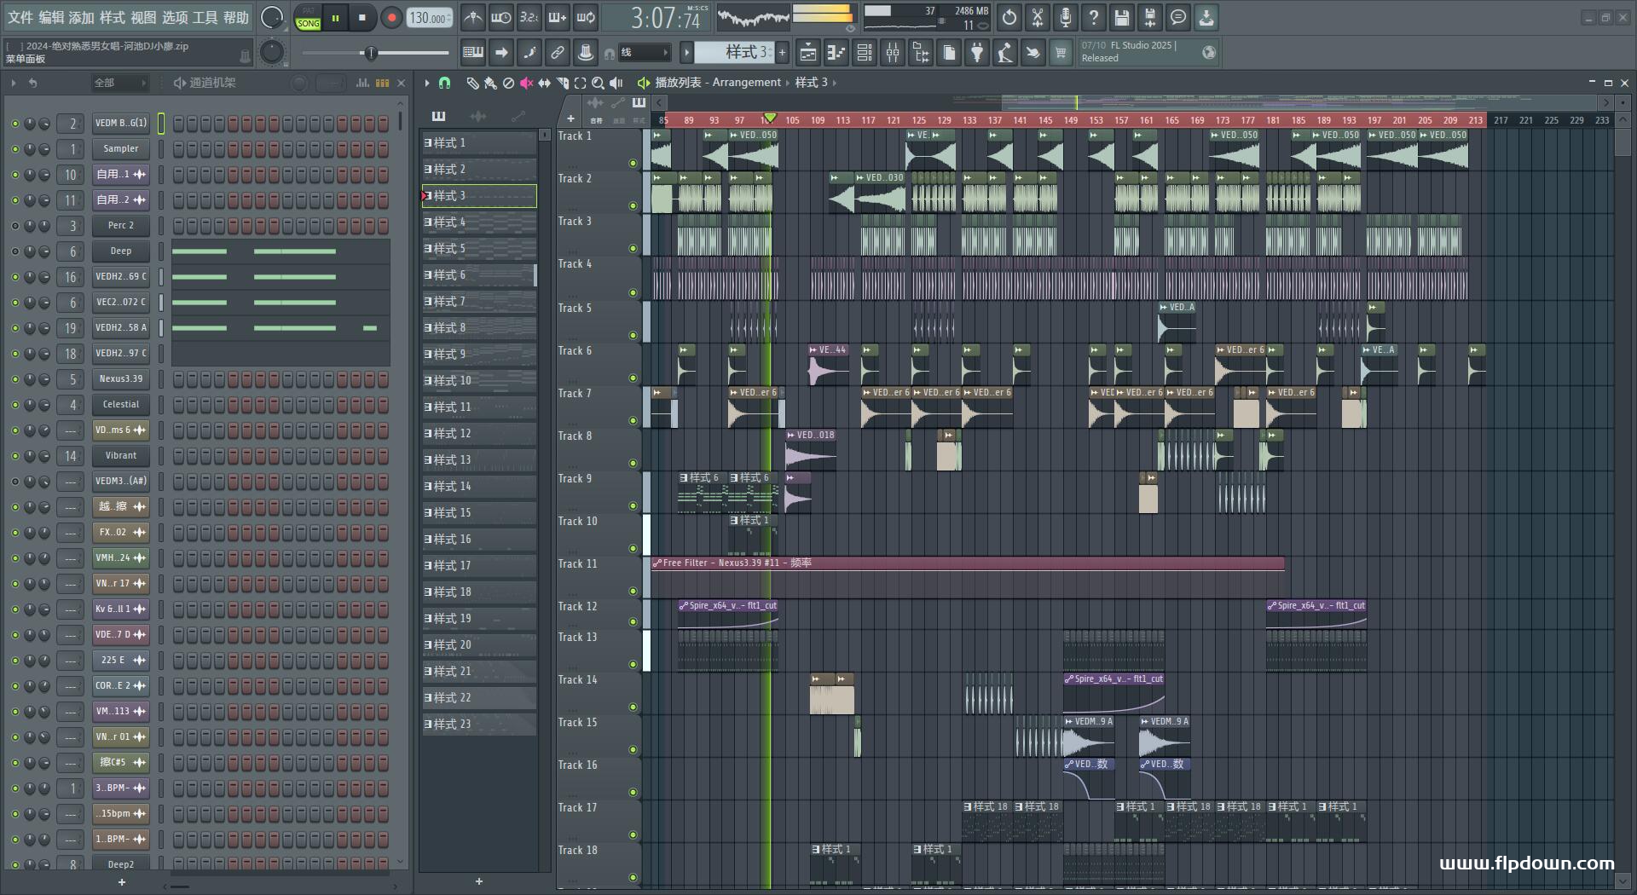Click the Arrangement breadcrumb selector
This screenshot has height=895, width=1637.
[x=746, y=83]
